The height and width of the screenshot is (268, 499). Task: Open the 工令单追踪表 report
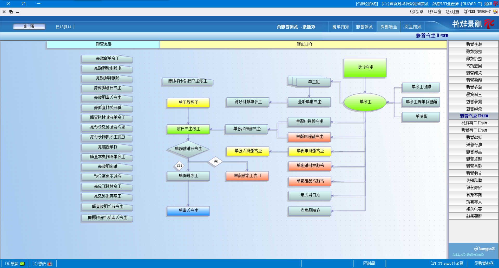click(107, 59)
